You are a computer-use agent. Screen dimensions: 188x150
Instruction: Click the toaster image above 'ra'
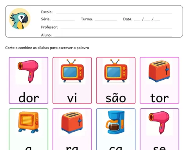tap(72, 122)
